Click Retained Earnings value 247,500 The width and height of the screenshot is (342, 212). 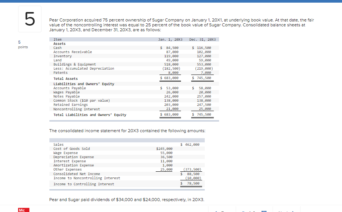(x=204, y=105)
